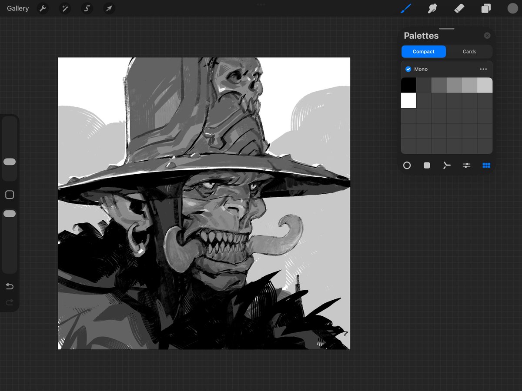
Task: Open the Mono palette options menu
Action: tap(483, 69)
